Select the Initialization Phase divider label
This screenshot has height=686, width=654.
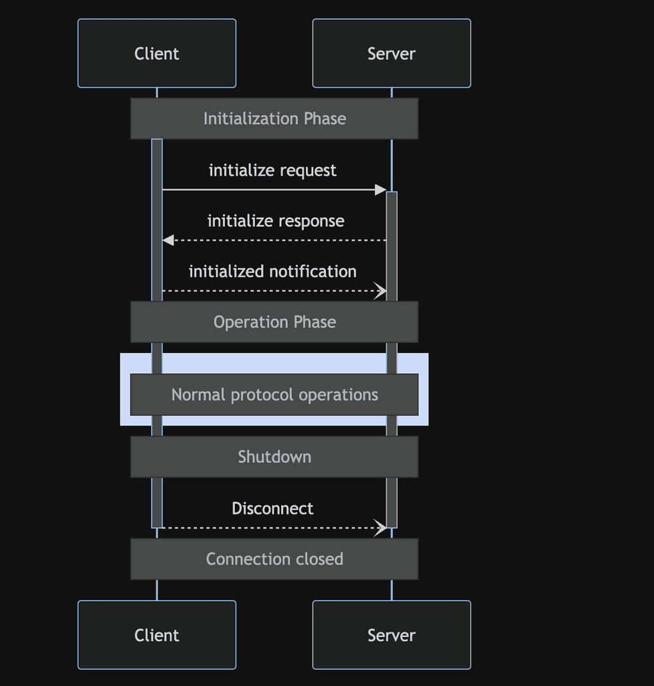pyautogui.click(x=274, y=119)
